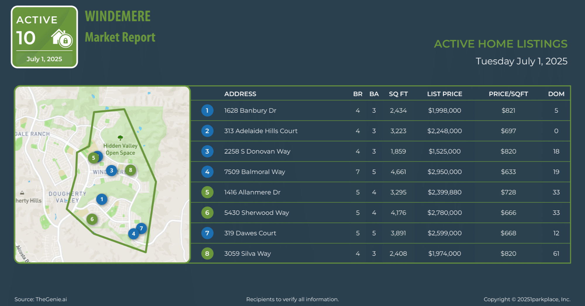This screenshot has height=306, width=585.
Task: Select list price $2,399,880
Action: (x=445, y=192)
